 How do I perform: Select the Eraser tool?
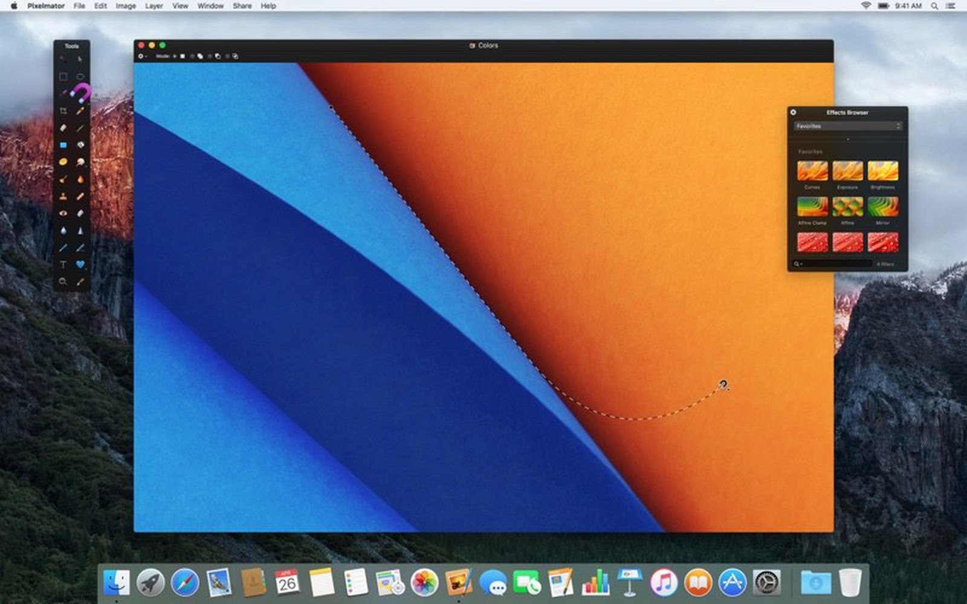pos(63,127)
